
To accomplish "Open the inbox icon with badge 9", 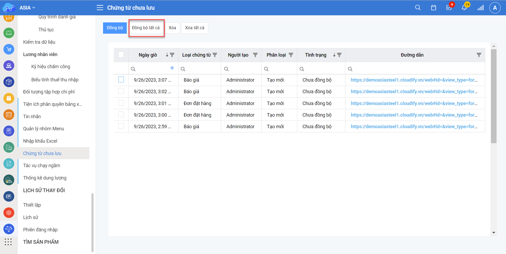I will coord(449,8).
